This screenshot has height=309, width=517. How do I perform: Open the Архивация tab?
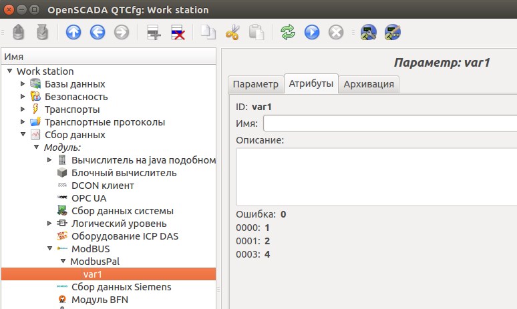[369, 84]
